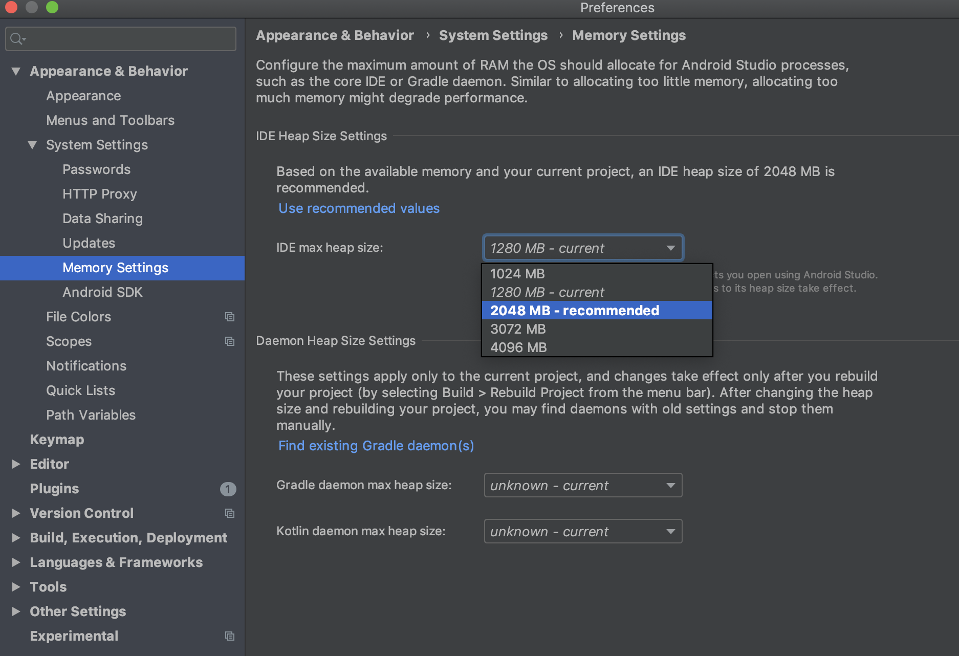Collapse the System Settings tree node
The height and width of the screenshot is (656, 959).
pyautogui.click(x=32, y=145)
